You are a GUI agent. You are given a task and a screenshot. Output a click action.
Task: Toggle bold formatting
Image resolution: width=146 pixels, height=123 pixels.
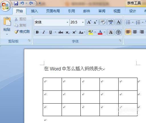click(x=37, y=32)
